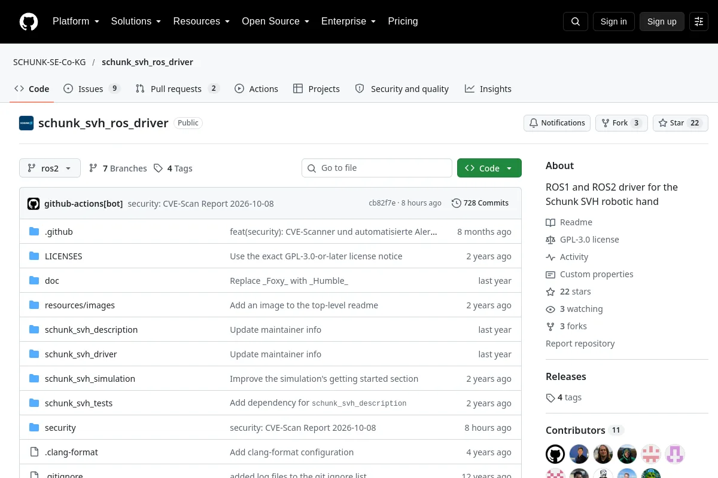Click the second contributor avatar
The height and width of the screenshot is (478, 718).
[x=579, y=454]
